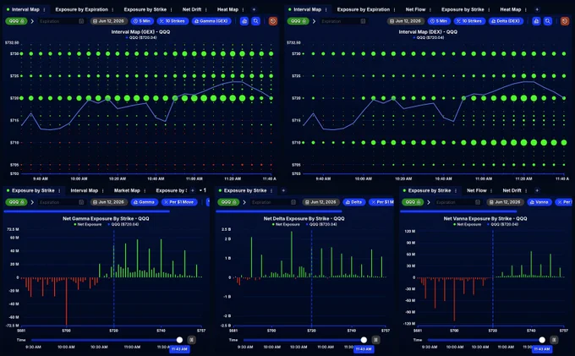The width and height of the screenshot is (575, 356).
Task: Click the calendar icon in the GEX panel's Expiration field
Action: [x=81, y=21]
